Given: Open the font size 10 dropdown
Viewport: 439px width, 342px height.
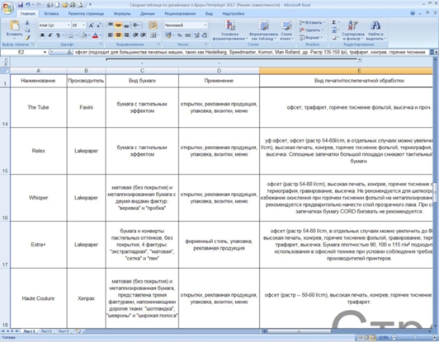Looking at the screenshot, I should pos(83,26).
